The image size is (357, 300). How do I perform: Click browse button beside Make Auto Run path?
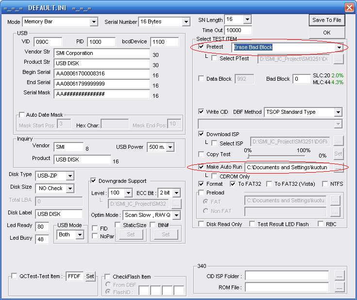[x=339, y=168]
